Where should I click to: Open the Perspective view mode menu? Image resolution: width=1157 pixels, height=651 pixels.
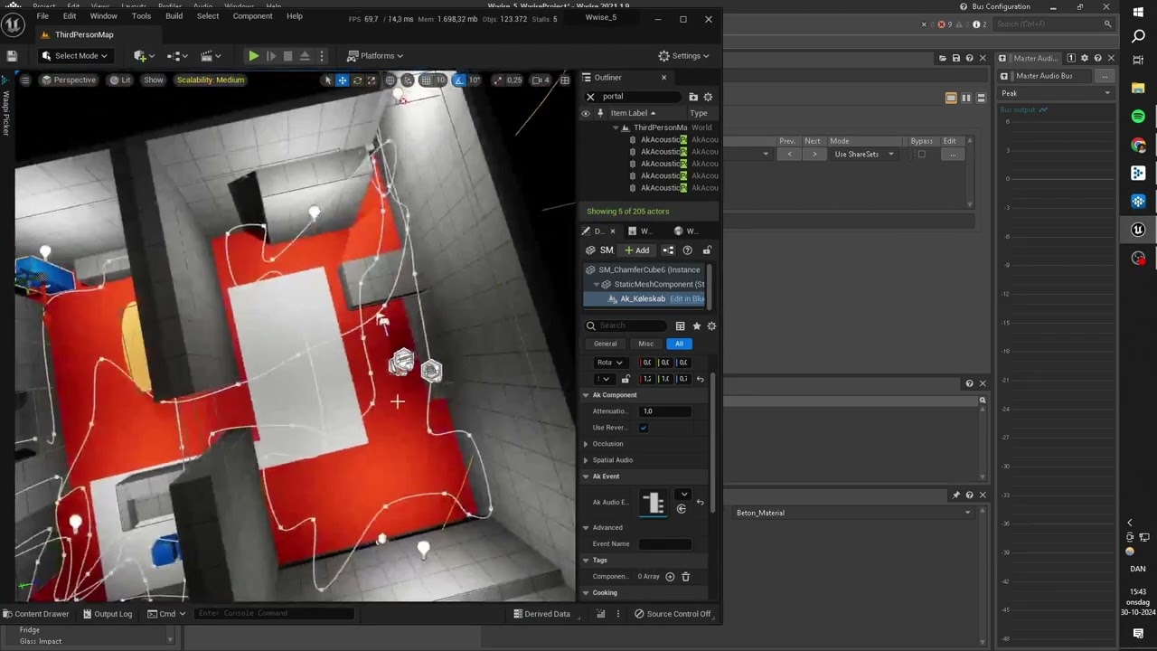tap(69, 80)
